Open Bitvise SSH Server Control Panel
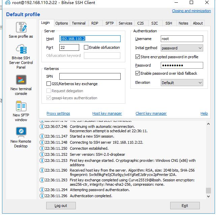The image size is (216, 215). click(x=21, y=49)
